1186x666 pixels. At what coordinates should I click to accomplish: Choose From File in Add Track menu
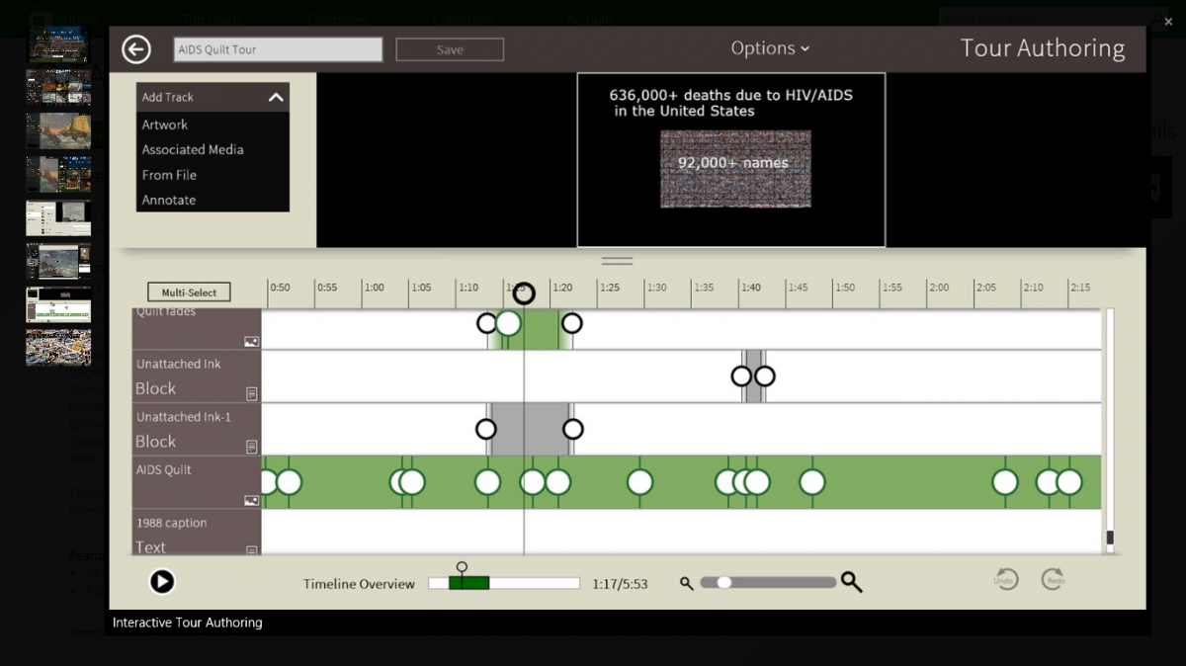click(x=169, y=175)
